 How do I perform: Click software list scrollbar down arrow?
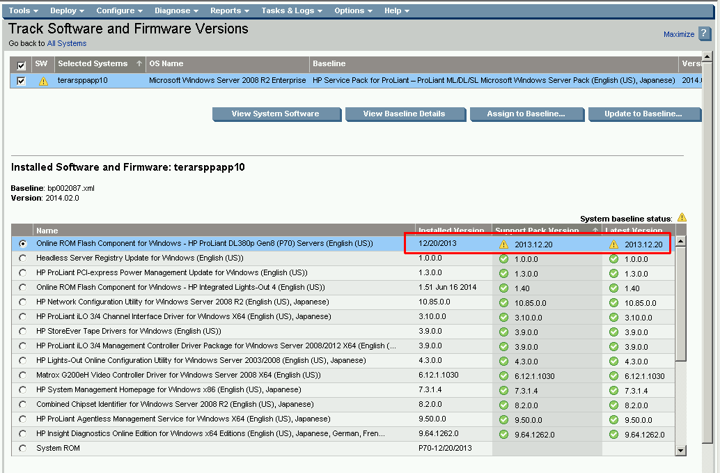[x=681, y=450]
